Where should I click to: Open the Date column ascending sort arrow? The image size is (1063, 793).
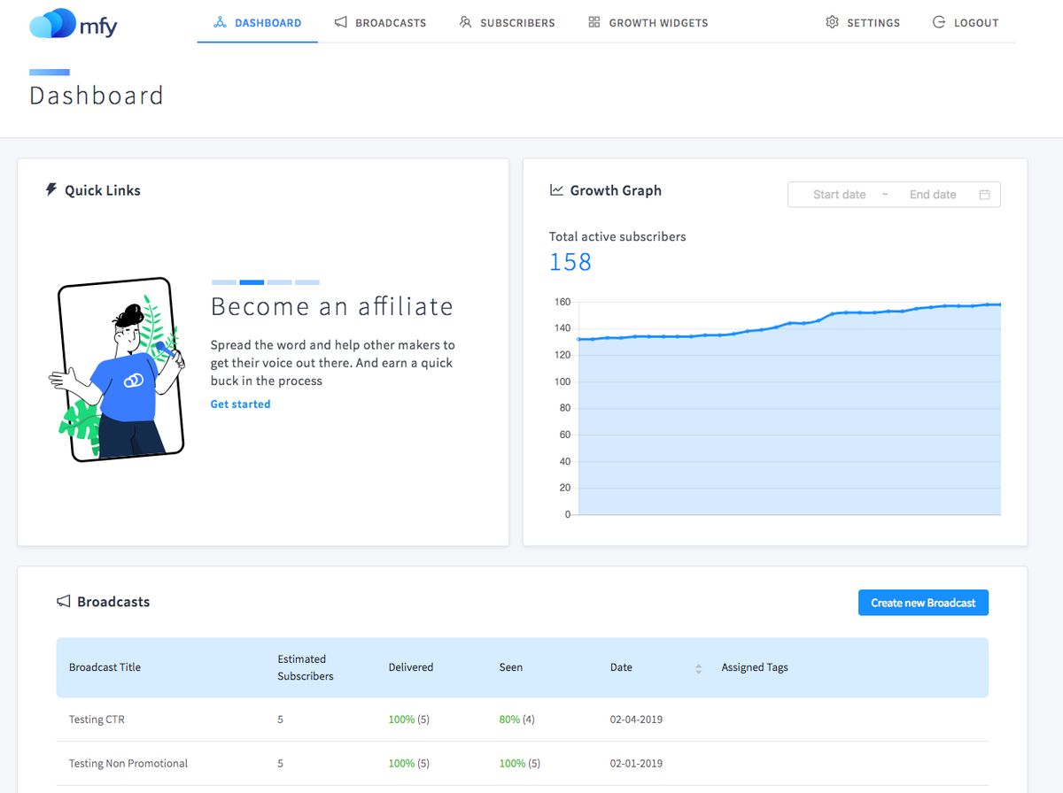tap(699, 664)
